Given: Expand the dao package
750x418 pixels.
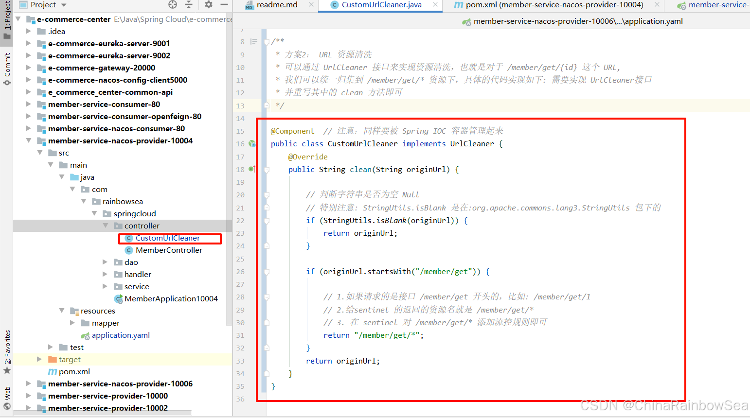Looking at the screenshot, I should coord(105,262).
